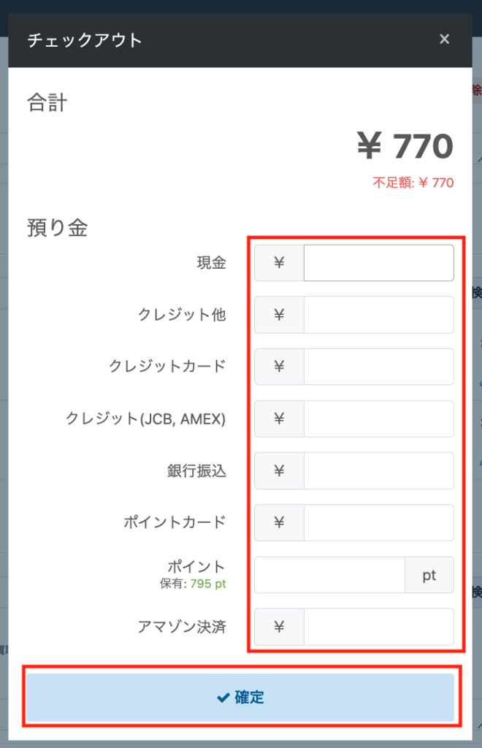Image resolution: width=482 pixels, height=748 pixels.
Task: Select the 銀行振込 amount input
Action: 378,470
